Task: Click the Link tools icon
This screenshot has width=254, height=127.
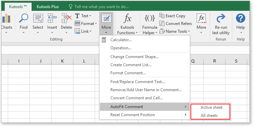Action: coord(77,31)
